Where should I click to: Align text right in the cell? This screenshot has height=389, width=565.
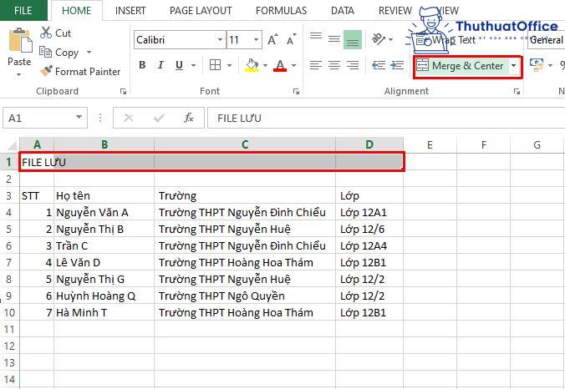click(x=353, y=65)
